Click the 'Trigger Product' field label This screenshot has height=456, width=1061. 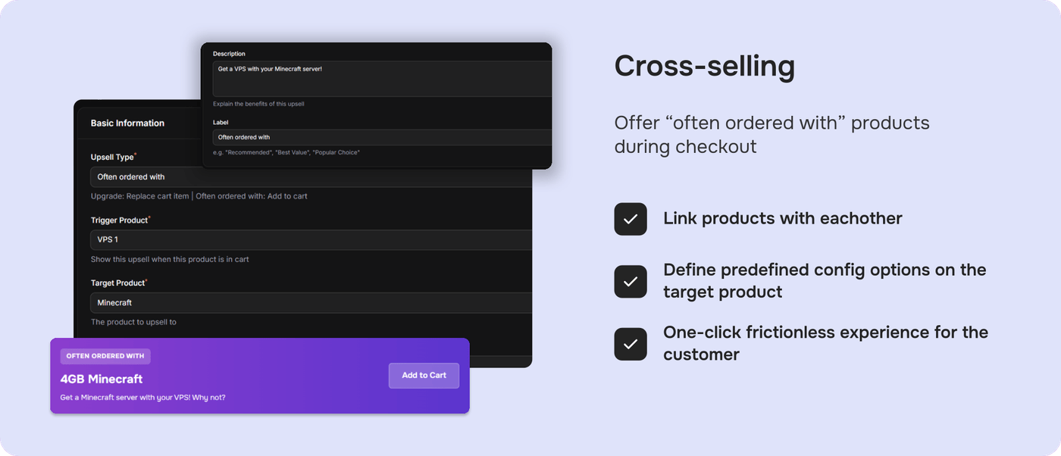[x=119, y=220]
